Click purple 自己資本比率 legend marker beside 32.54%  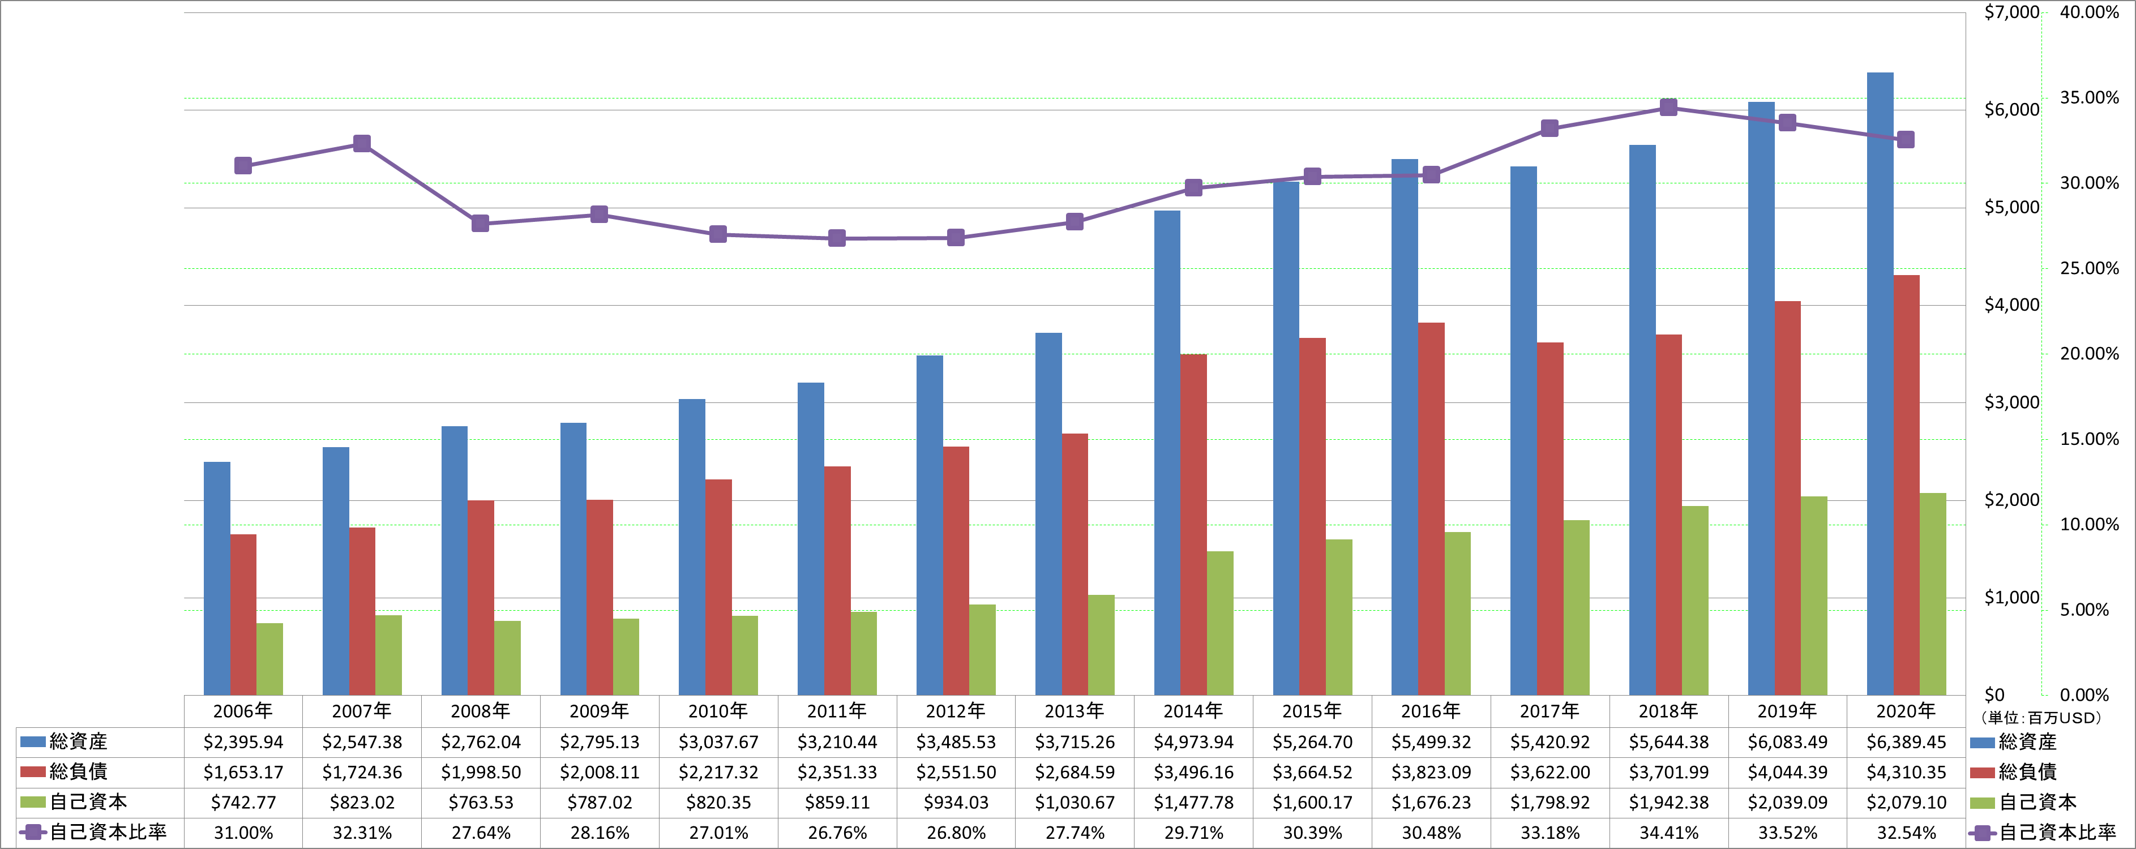coord(1983,833)
